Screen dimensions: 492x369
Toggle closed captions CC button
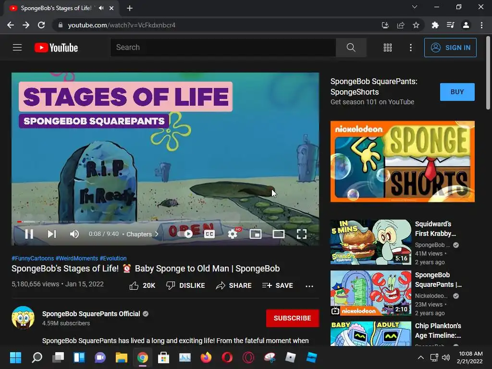(x=209, y=234)
